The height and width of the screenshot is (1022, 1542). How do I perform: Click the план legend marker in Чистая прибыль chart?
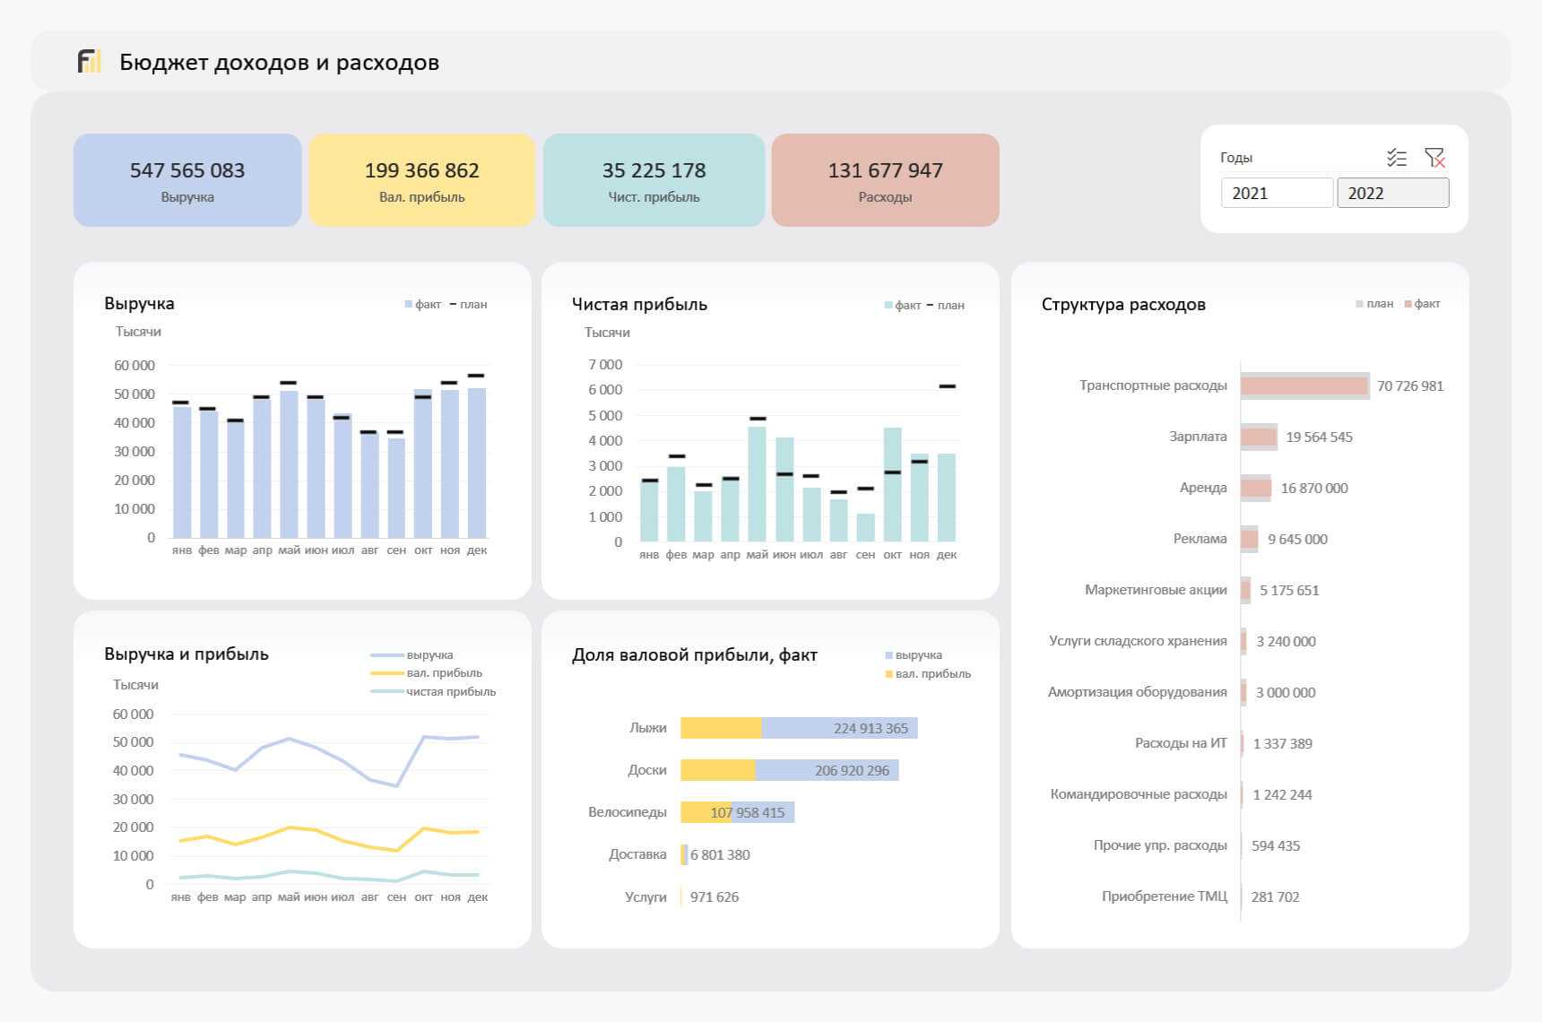click(x=930, y=306)
